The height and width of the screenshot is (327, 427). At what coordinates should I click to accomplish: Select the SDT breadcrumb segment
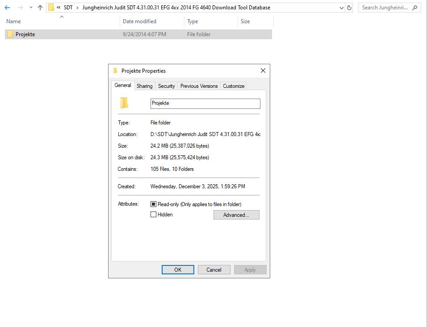click(68, 8)
